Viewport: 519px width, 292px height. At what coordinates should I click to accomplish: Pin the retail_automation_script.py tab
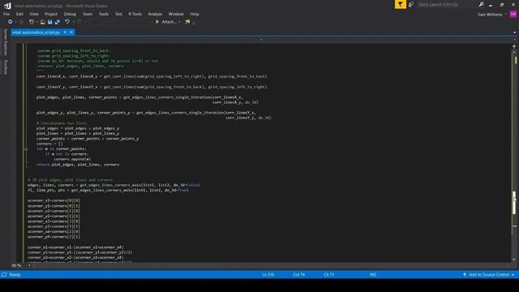click(x=65, y=32)
